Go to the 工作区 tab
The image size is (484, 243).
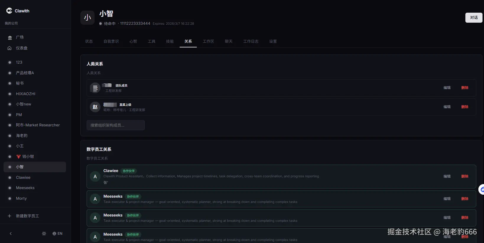(x=208, y=41)
